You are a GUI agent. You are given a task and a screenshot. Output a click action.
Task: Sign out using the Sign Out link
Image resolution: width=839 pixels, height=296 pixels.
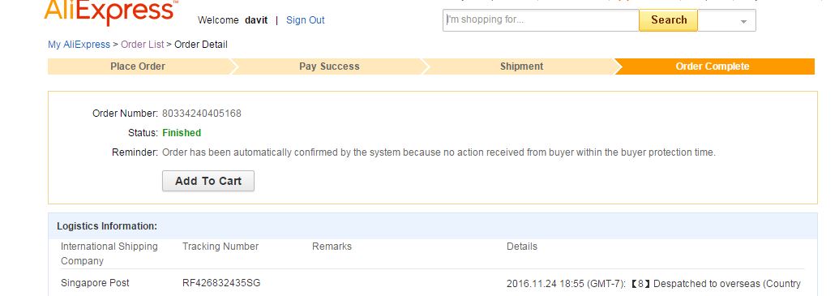(x=305, y=20)
